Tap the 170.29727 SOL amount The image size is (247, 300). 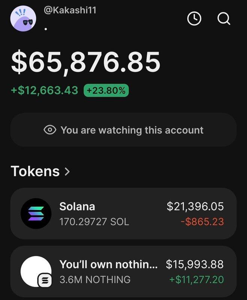tap(94, 222)
